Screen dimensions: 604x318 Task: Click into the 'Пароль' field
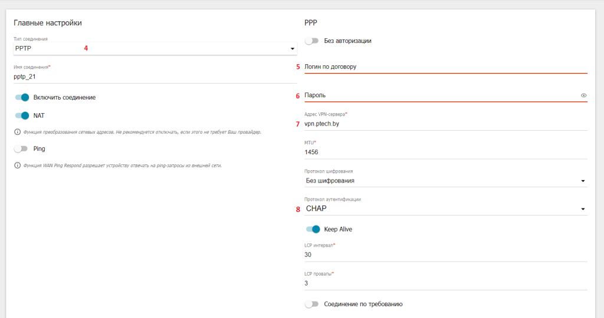436,95
